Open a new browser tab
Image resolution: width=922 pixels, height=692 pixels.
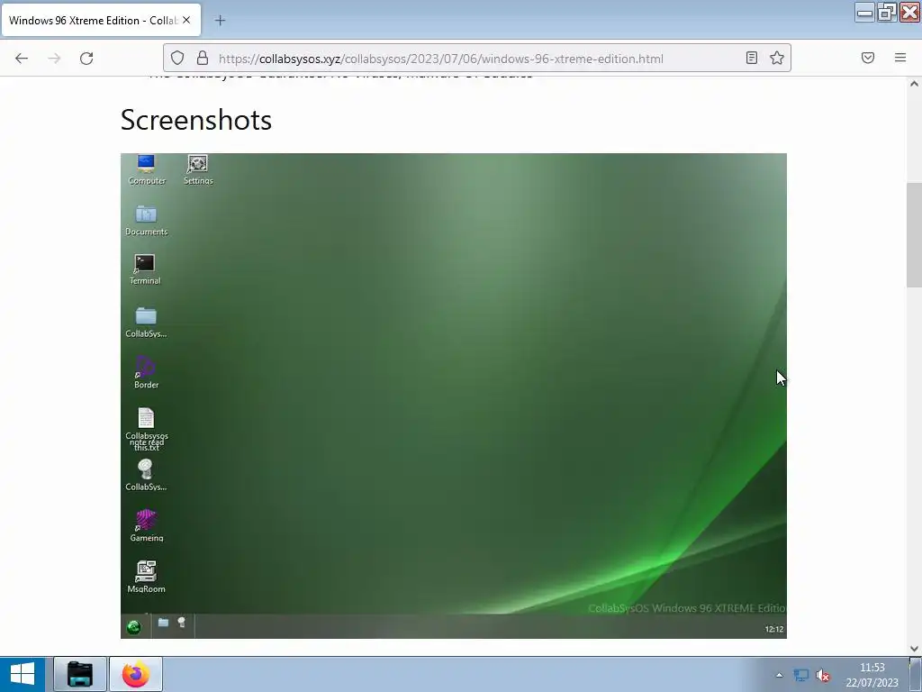pyautogui.click(x=220, y=21)
